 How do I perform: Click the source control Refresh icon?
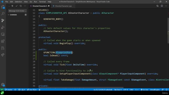pyautogui.click(x=21, y=6)
